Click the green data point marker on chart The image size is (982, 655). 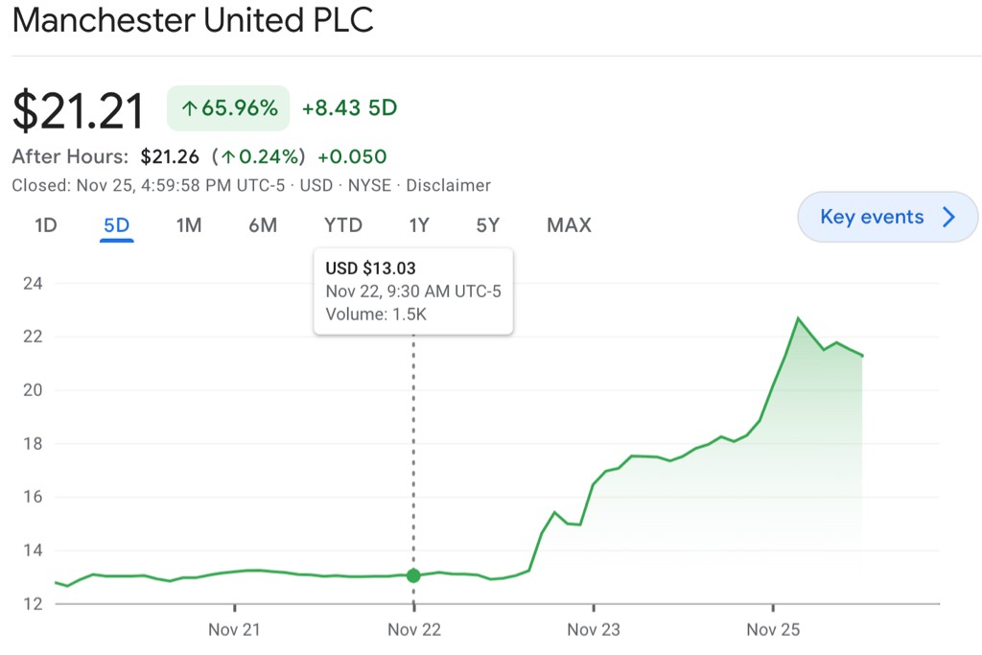[x=413, y=575]
